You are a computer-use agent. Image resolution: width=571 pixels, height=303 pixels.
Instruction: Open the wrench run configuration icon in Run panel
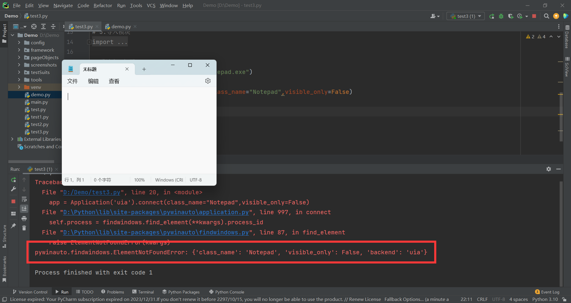point(13,189)
